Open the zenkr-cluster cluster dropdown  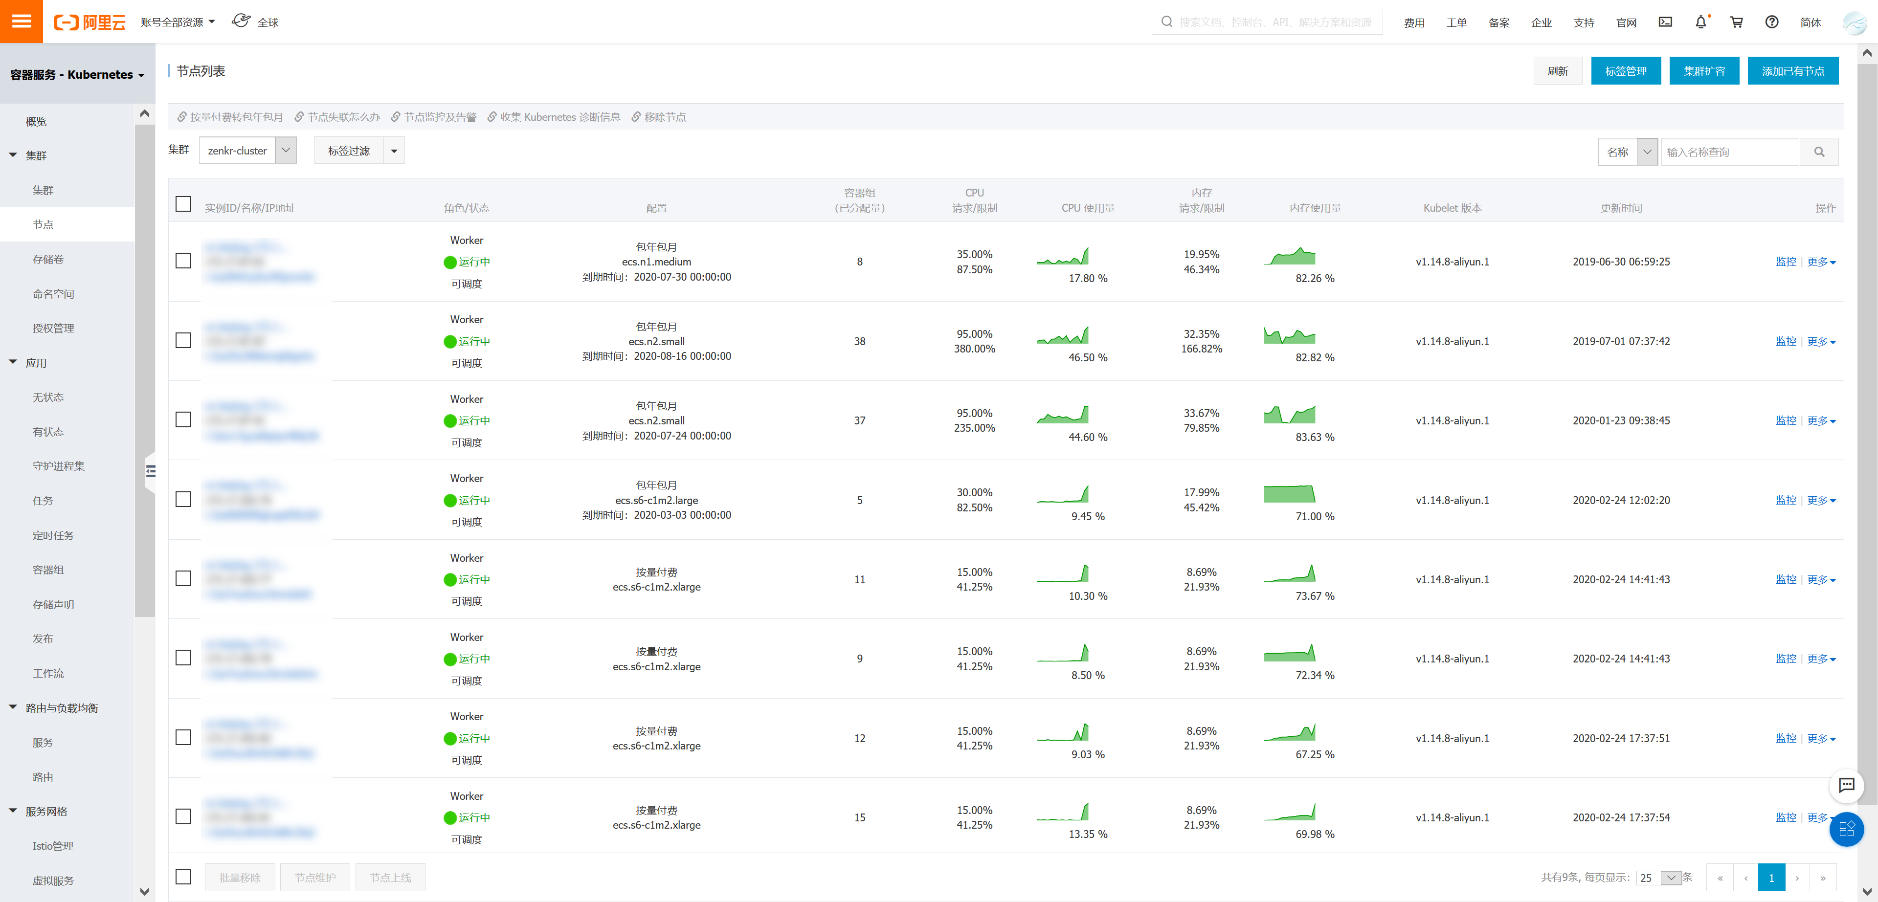pos(247,150)
